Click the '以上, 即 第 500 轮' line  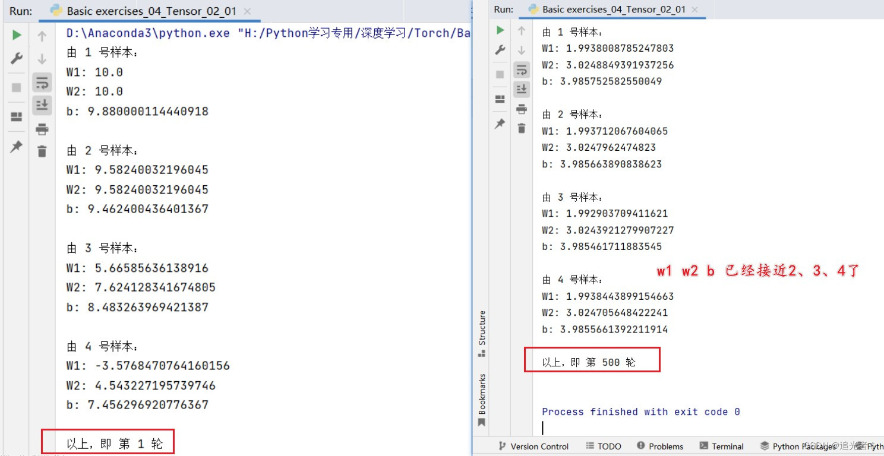click(589, 362)
